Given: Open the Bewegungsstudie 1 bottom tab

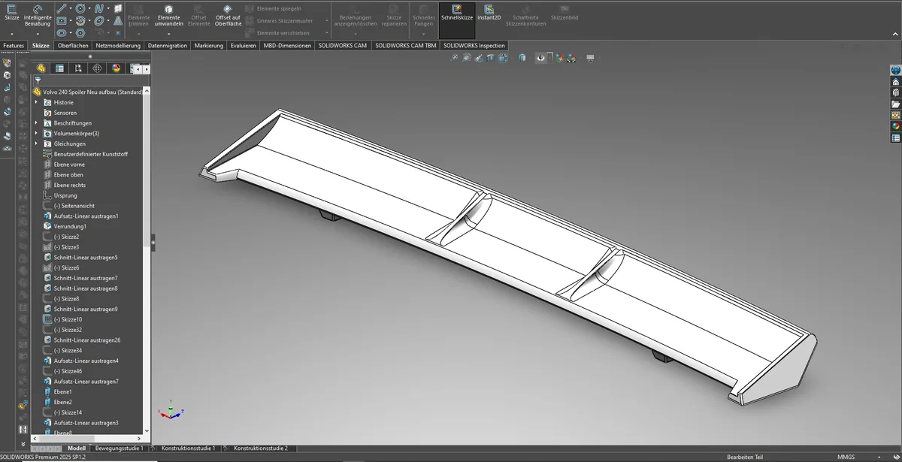Looking at the screenshot, I should click(x=119, y=448).
